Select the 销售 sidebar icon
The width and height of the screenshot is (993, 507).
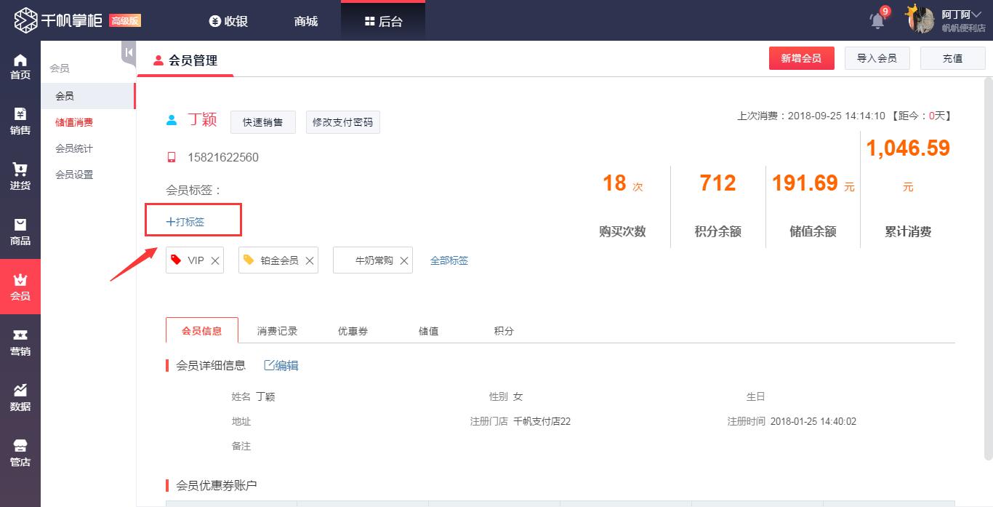(x=20, y=122)
